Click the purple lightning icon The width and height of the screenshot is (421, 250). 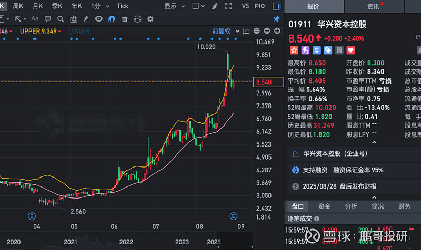(305, 50)
